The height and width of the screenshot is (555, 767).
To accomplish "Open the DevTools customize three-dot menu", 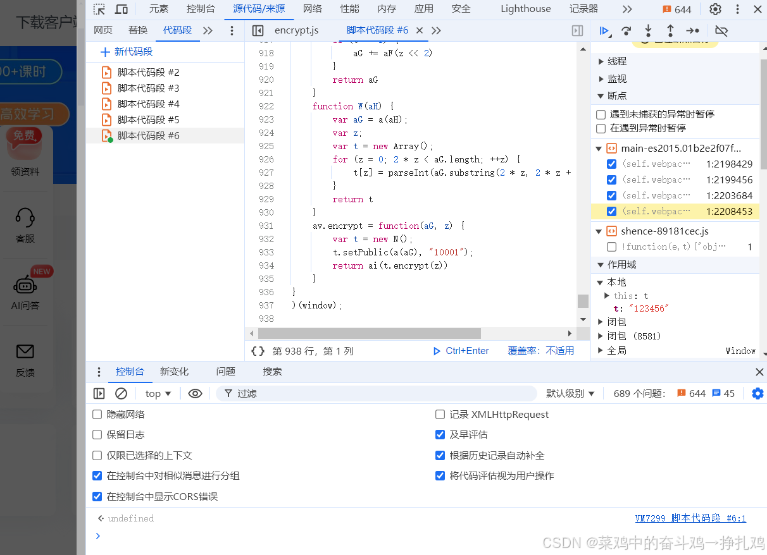I will [x=737, y=9].
